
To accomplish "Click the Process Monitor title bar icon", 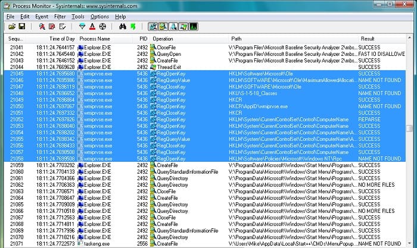I will (6, 5).
